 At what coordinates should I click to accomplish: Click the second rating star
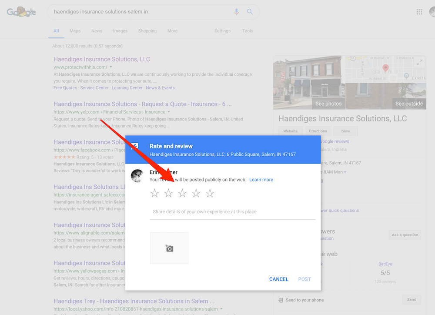pos(168,193)
